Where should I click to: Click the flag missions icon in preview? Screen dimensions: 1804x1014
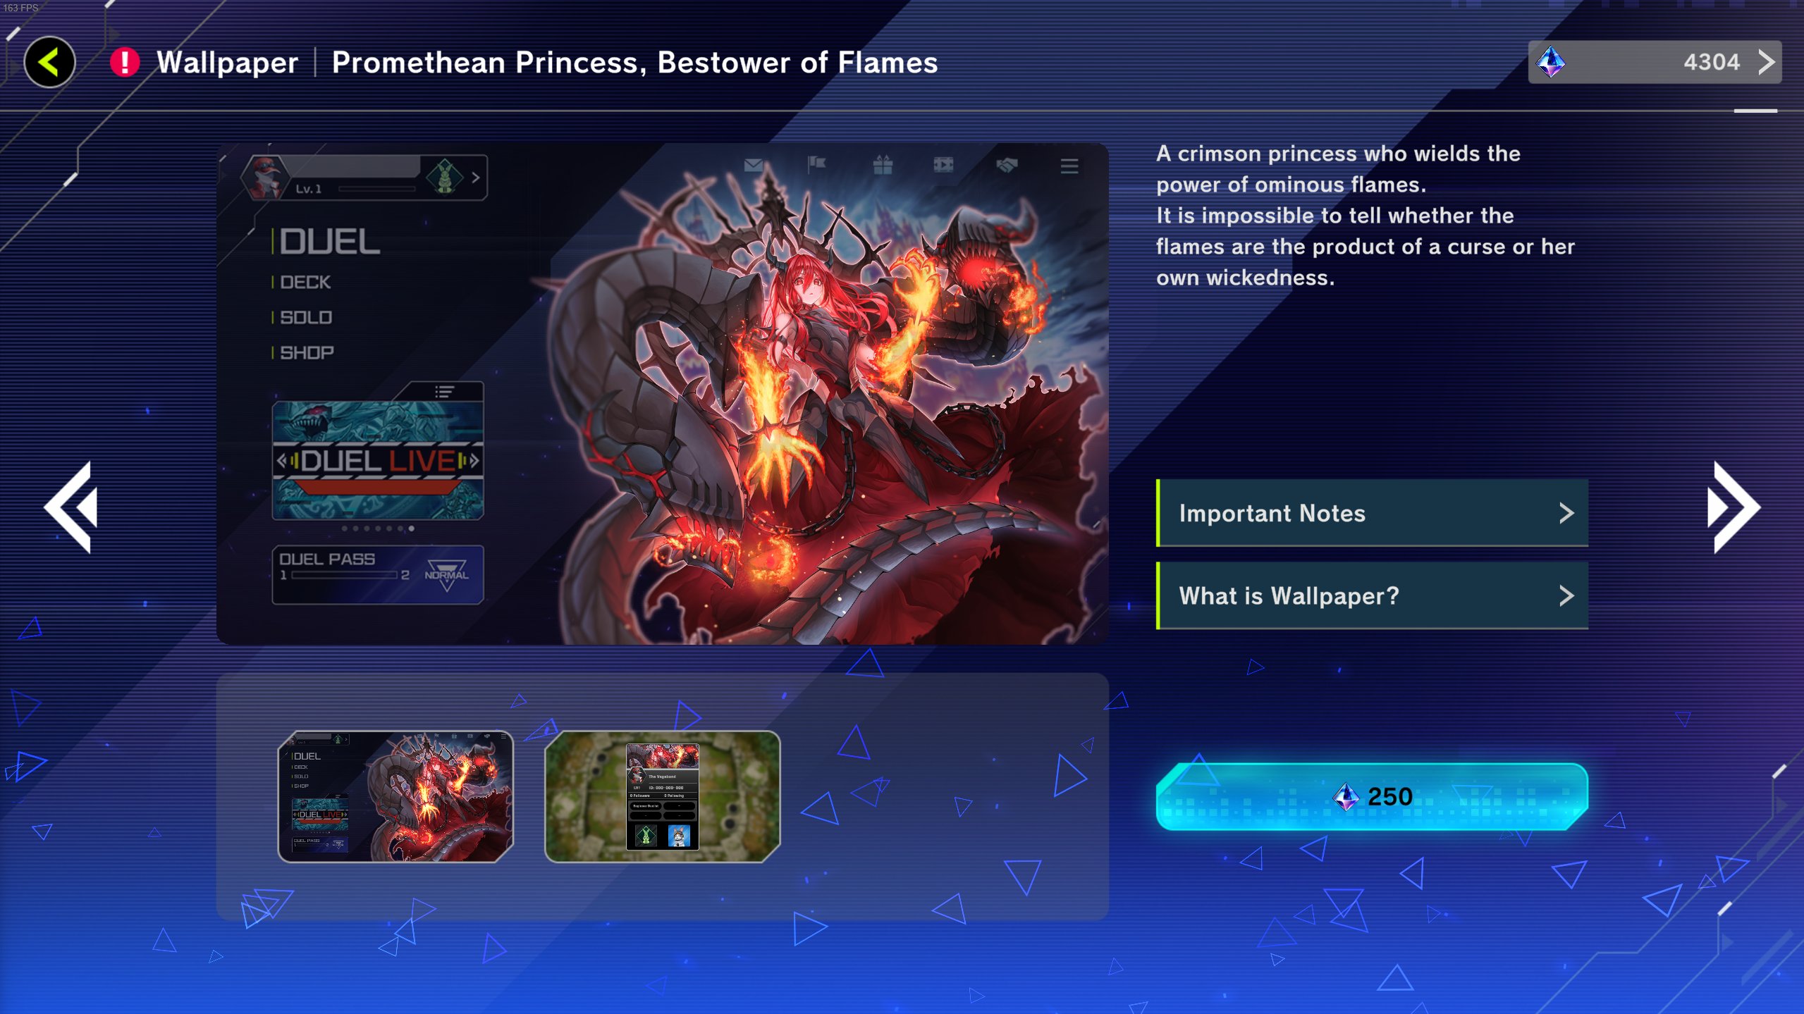click(816, 165)
